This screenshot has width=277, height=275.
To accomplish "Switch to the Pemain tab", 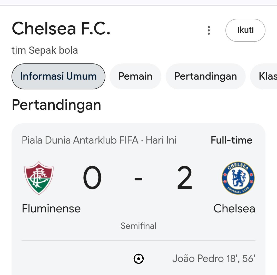I will coord(135,77).
